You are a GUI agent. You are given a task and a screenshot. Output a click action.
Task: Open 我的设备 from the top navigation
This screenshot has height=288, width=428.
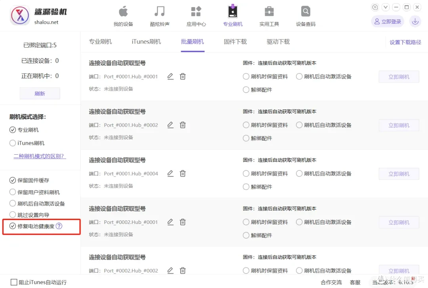123,16
